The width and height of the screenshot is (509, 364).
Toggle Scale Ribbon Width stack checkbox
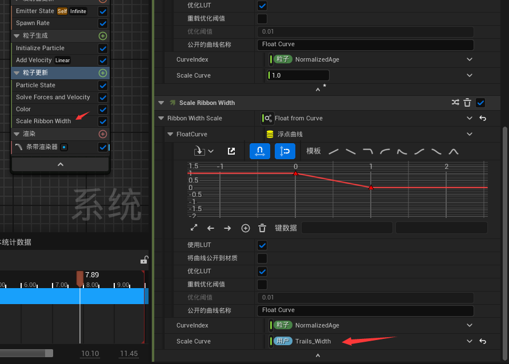click(x=103, y=121)
